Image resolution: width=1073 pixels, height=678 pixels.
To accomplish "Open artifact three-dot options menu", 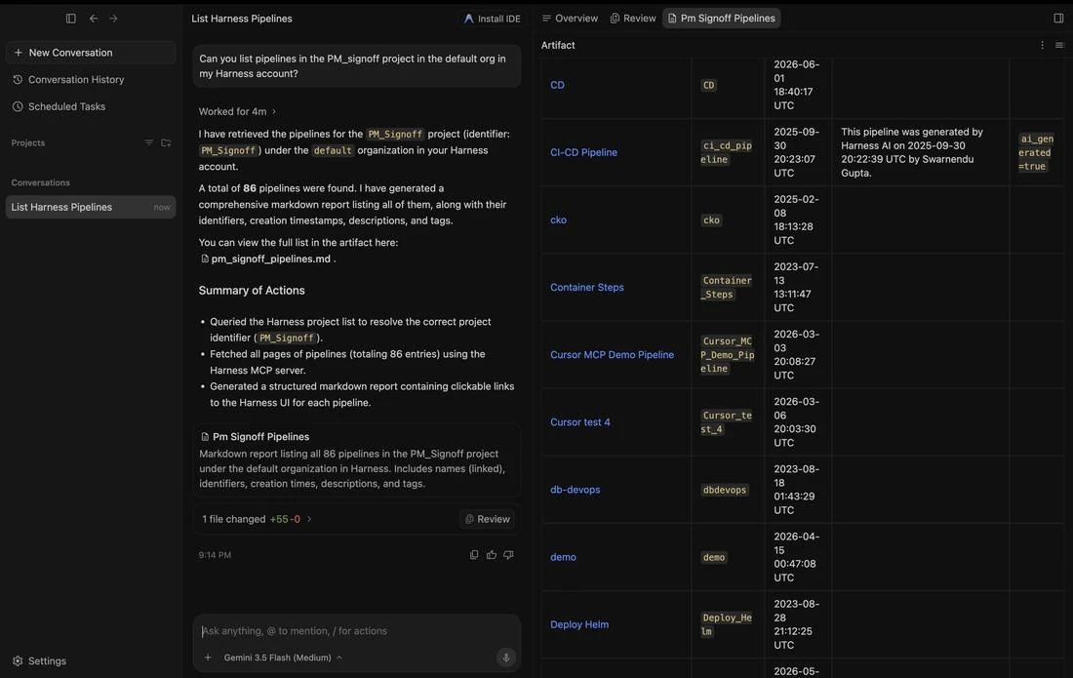I will point(1042,45).
